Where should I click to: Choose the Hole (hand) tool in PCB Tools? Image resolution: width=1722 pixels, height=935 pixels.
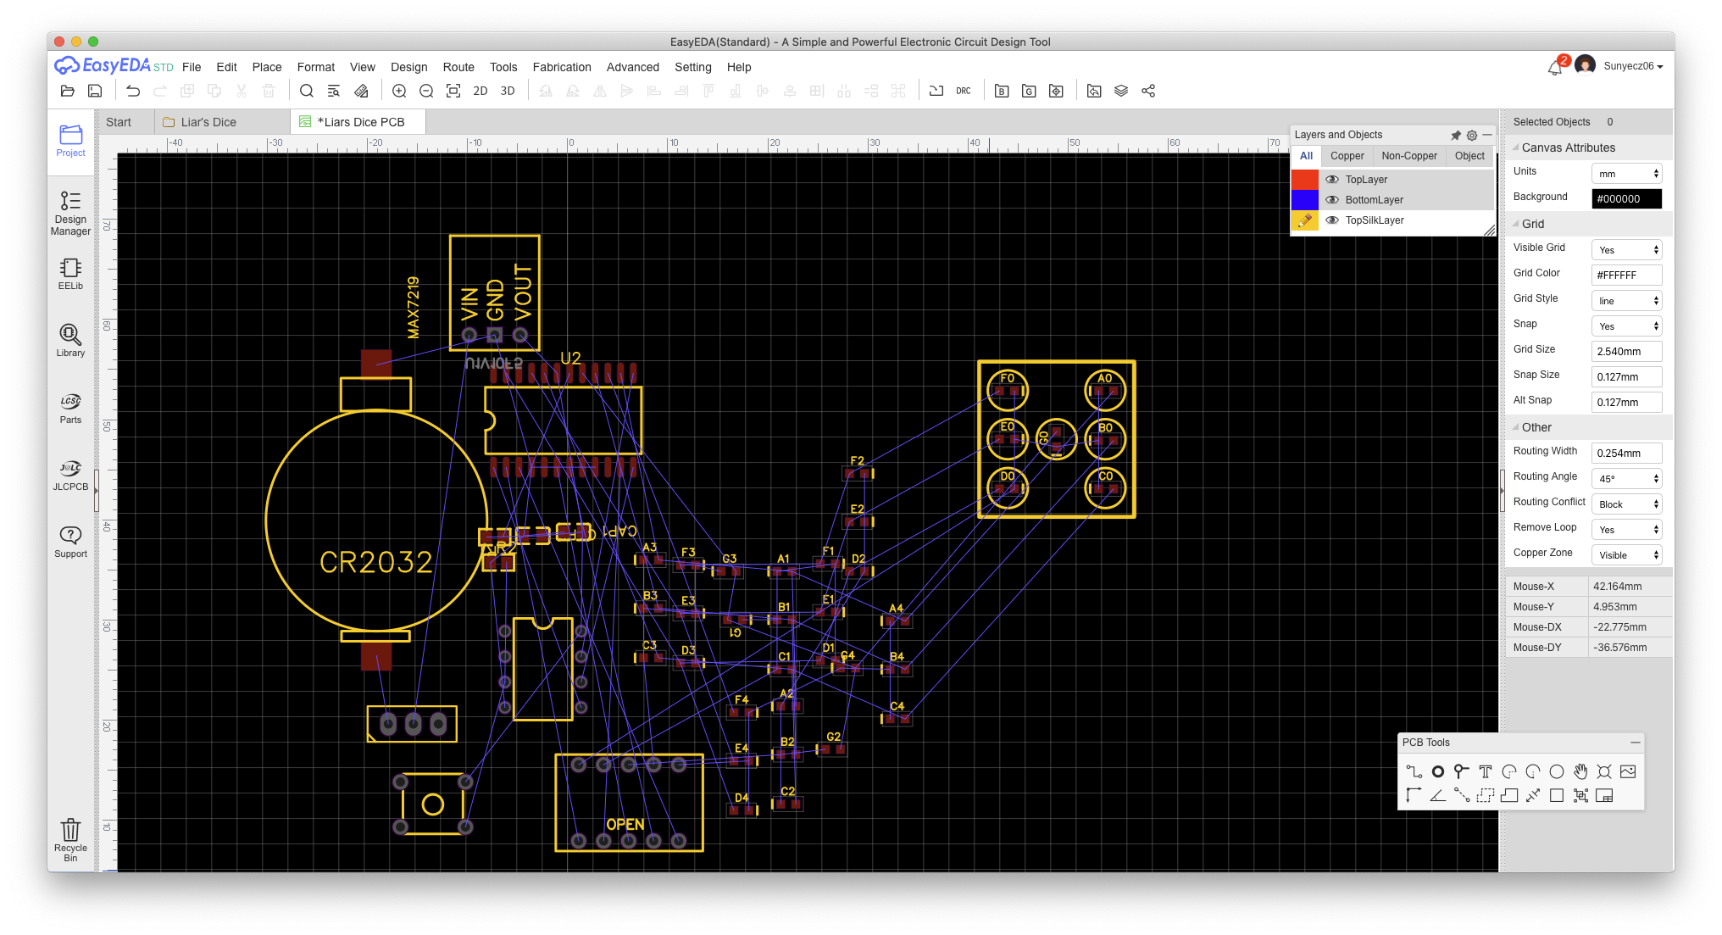click(1580, 771)
